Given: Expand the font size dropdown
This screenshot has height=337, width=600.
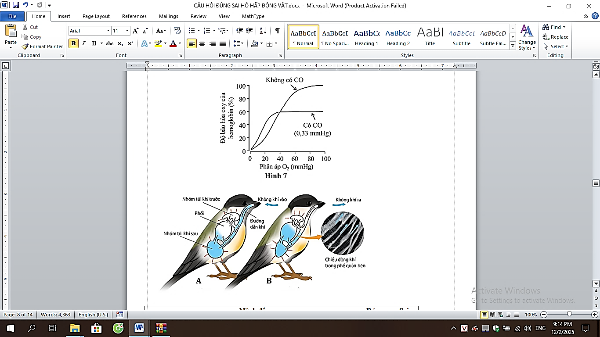Looking at the screenshot, I should [x=127, y=31].
